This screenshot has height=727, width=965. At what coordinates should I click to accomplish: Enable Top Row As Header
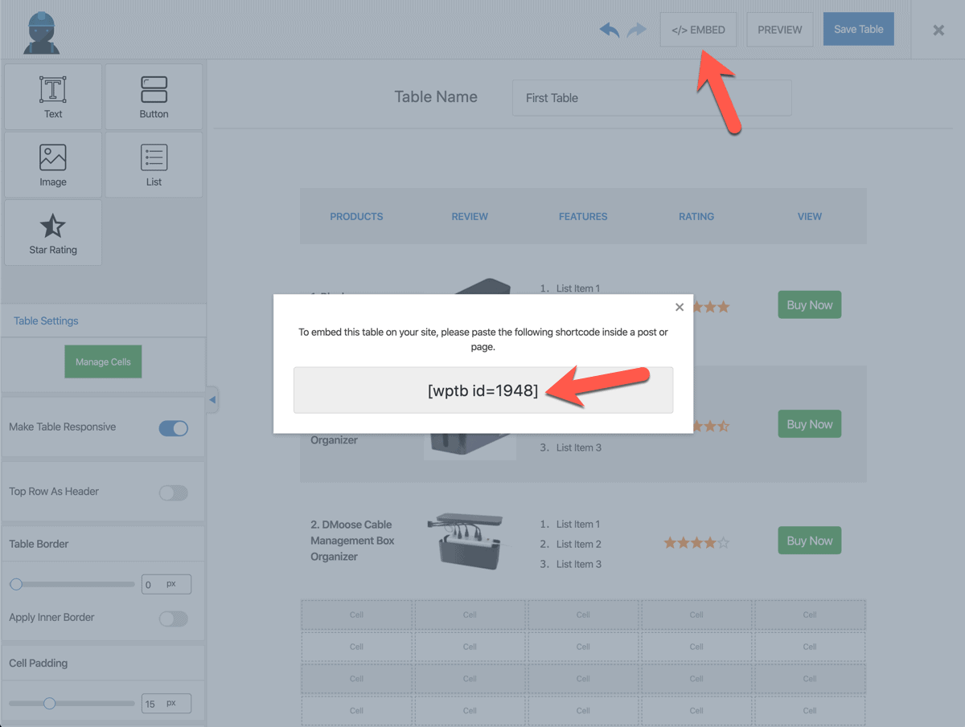pos(173,492)
